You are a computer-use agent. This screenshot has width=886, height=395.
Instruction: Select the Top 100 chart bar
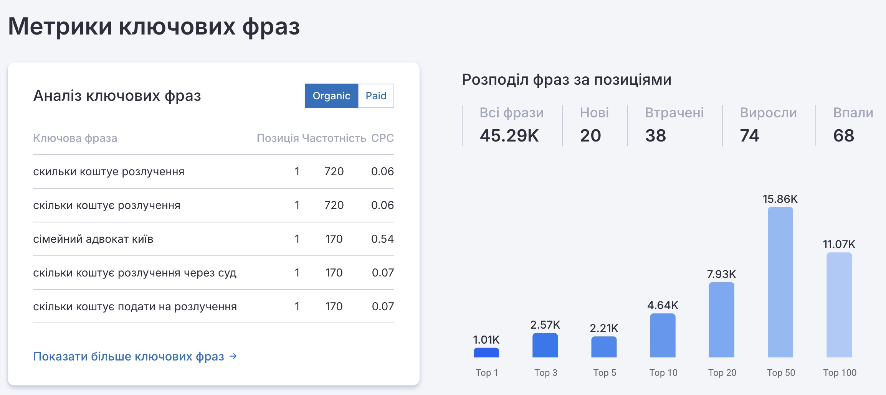click(x=839, y=305)
